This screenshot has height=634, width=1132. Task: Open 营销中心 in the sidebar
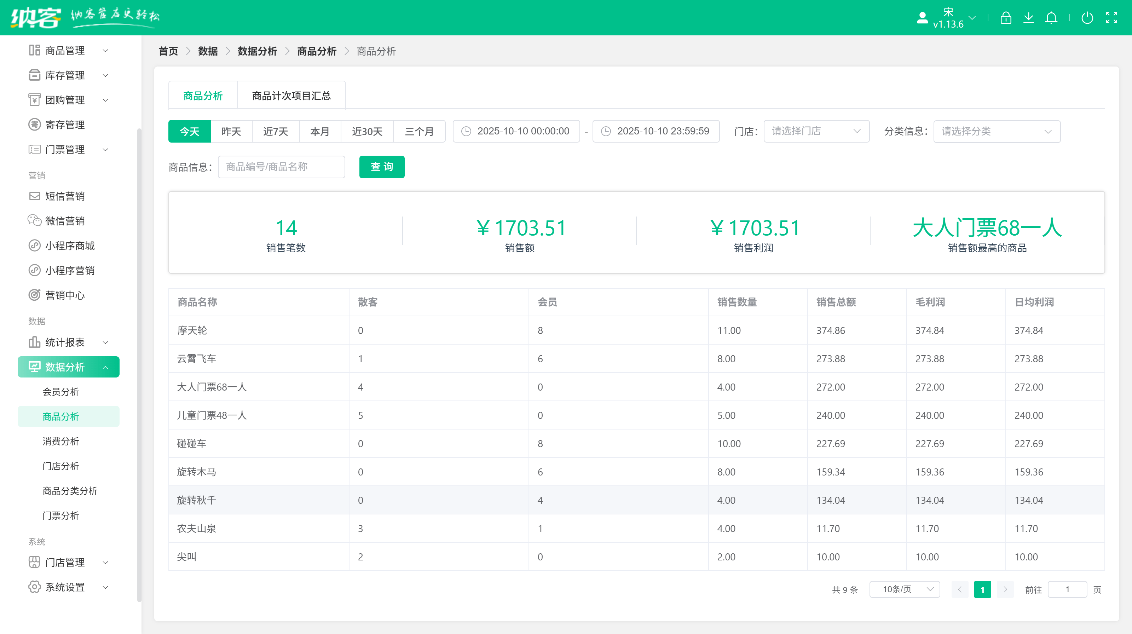point(65,295)
